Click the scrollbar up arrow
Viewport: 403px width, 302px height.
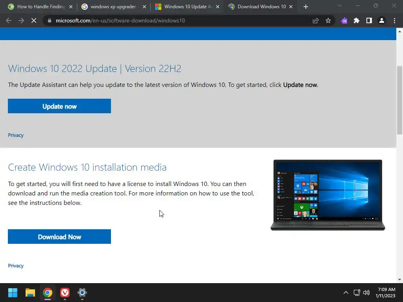click(399, 31)
